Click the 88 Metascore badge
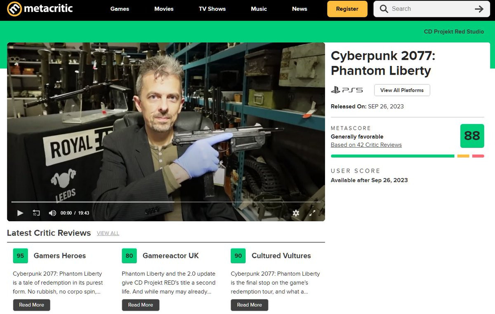This screenshot has width=495, height=314. [x=472, y=136]
